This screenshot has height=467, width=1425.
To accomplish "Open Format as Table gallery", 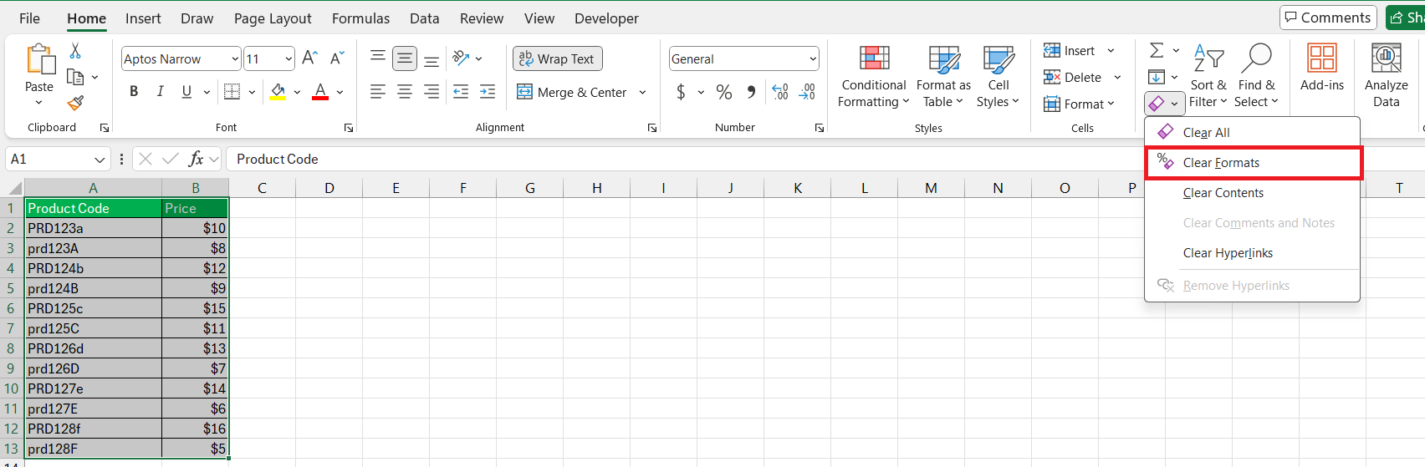I will tap(943, 76).
